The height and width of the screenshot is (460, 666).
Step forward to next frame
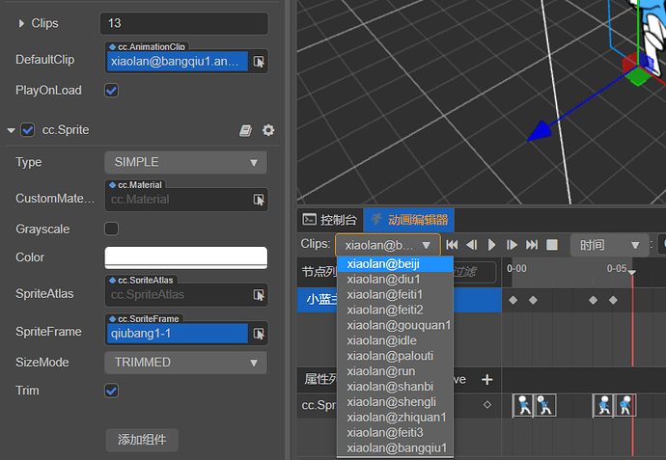(512, 245)
